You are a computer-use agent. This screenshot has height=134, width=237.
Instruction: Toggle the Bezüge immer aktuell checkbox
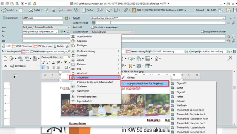point(202,32)
